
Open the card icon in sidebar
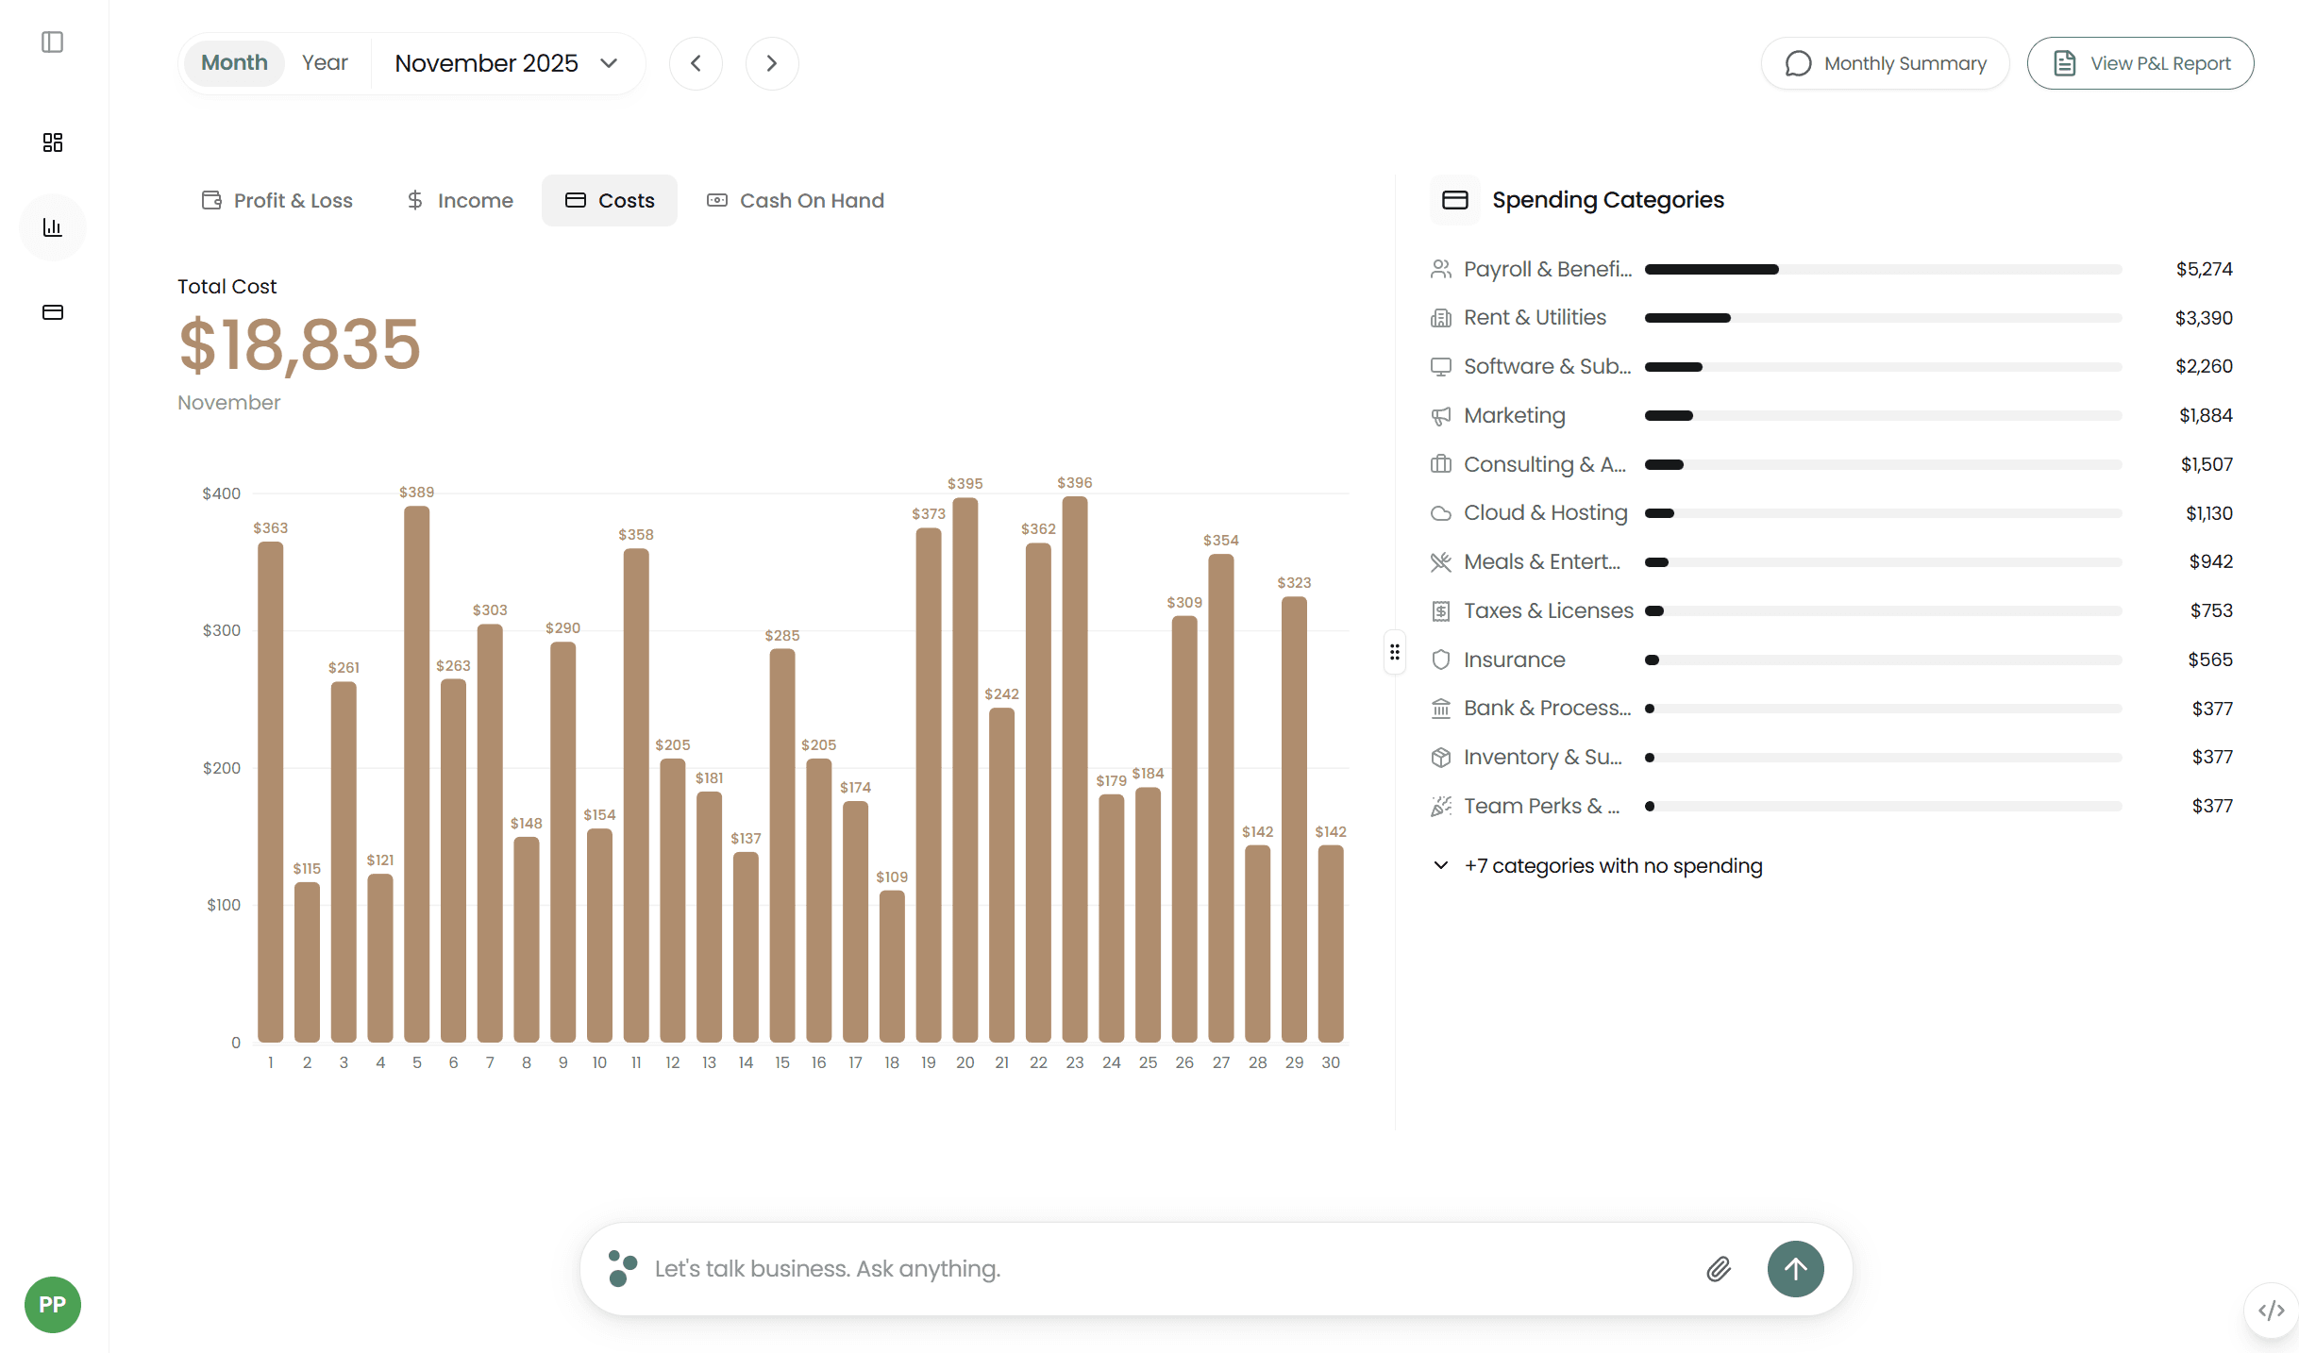[53, 312]
